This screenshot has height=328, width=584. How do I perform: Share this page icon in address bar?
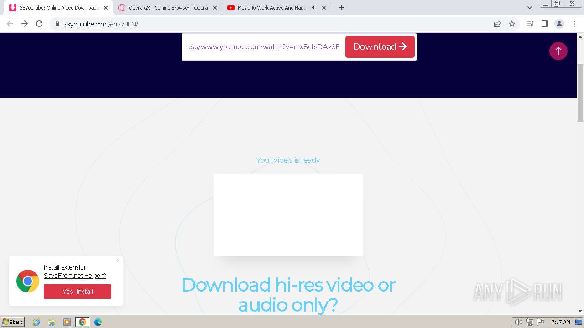[x=497, y=24]
